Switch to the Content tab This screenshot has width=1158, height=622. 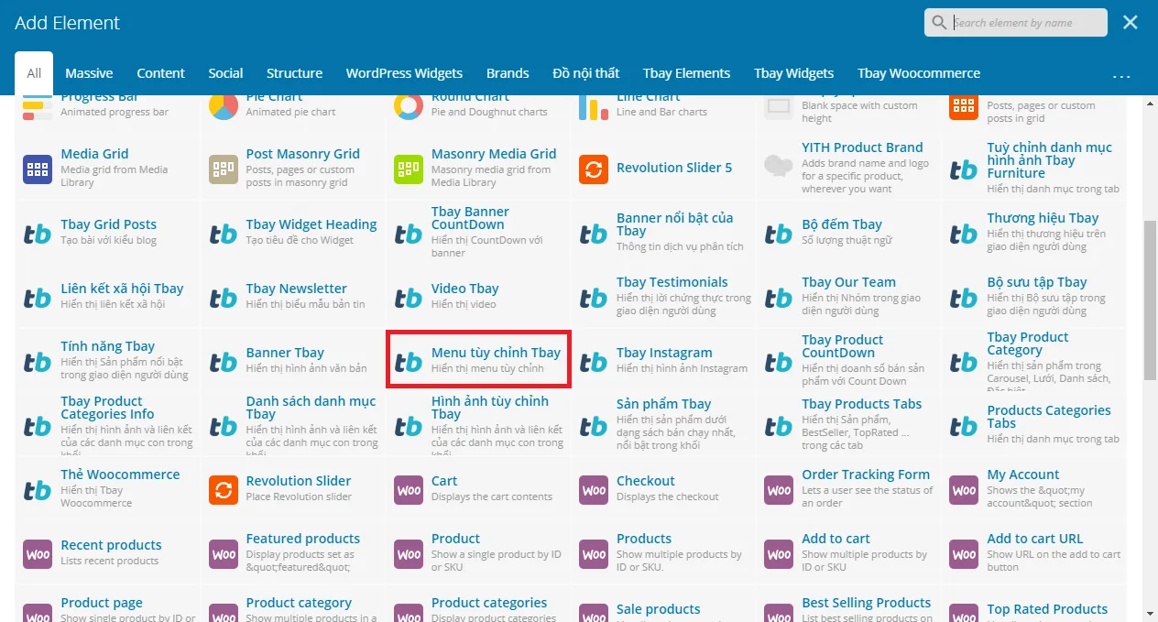pyautogui.click(x=161, y=73)
